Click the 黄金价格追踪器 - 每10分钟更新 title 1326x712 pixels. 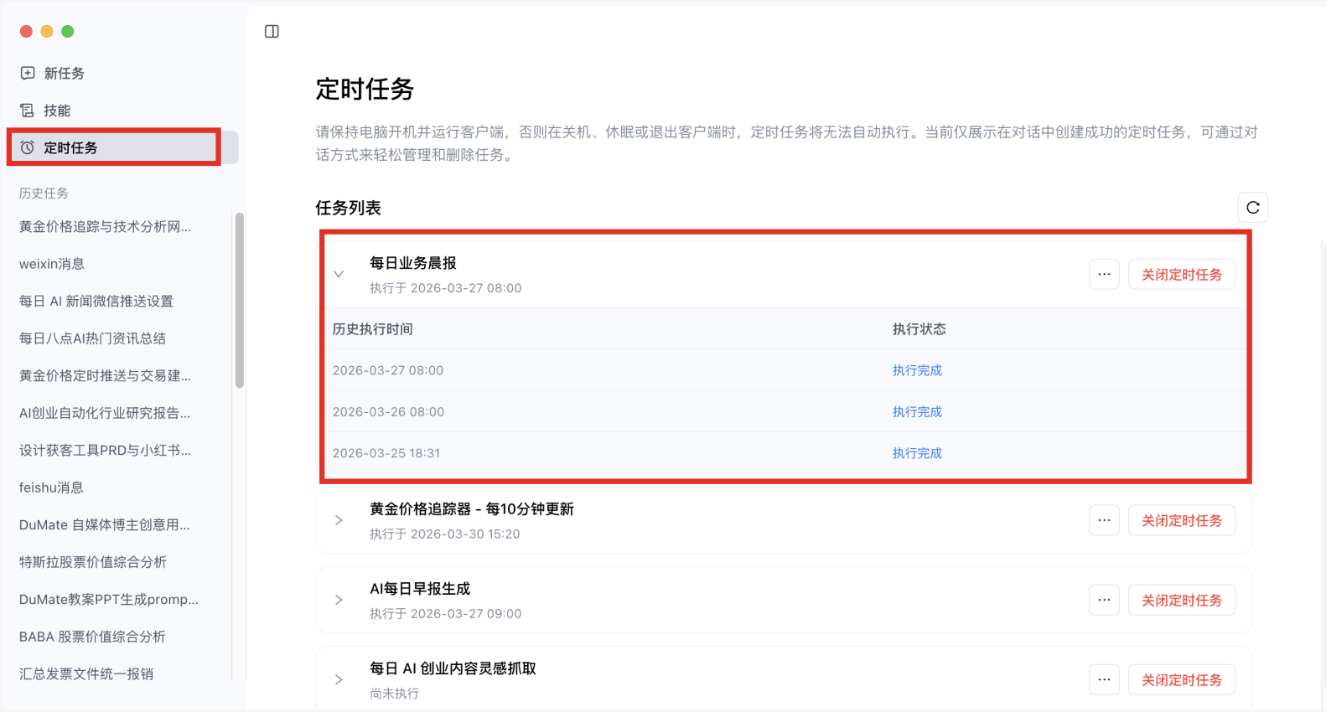point(472,509)
